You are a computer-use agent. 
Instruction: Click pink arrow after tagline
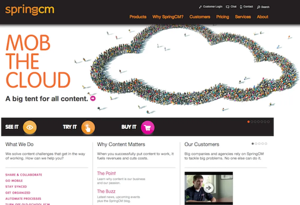93,98
